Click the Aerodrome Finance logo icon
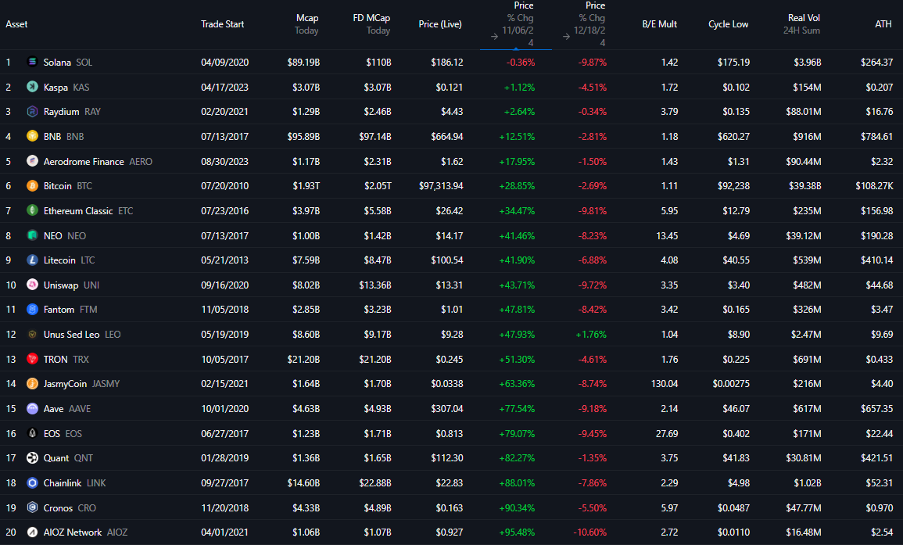Image resolution: width=903 pixels, height=545 pixels. click(32, 161)
